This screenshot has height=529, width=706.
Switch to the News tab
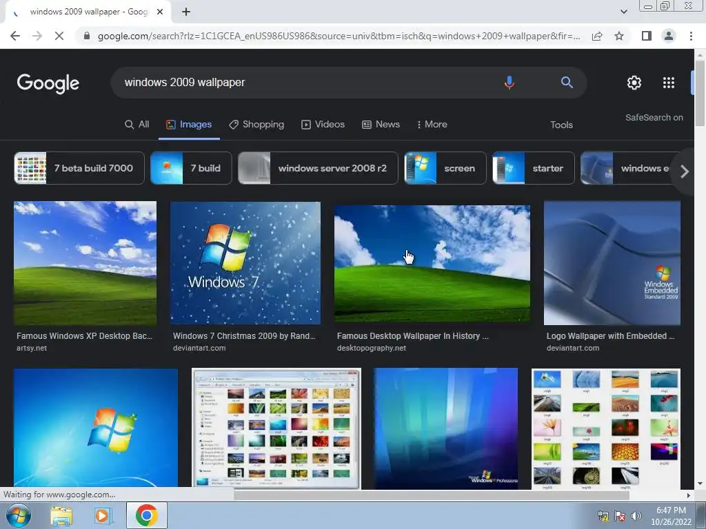click(381, 124)
